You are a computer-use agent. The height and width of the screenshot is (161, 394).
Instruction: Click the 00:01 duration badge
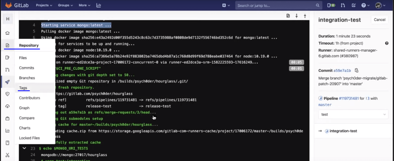[296, 69]
